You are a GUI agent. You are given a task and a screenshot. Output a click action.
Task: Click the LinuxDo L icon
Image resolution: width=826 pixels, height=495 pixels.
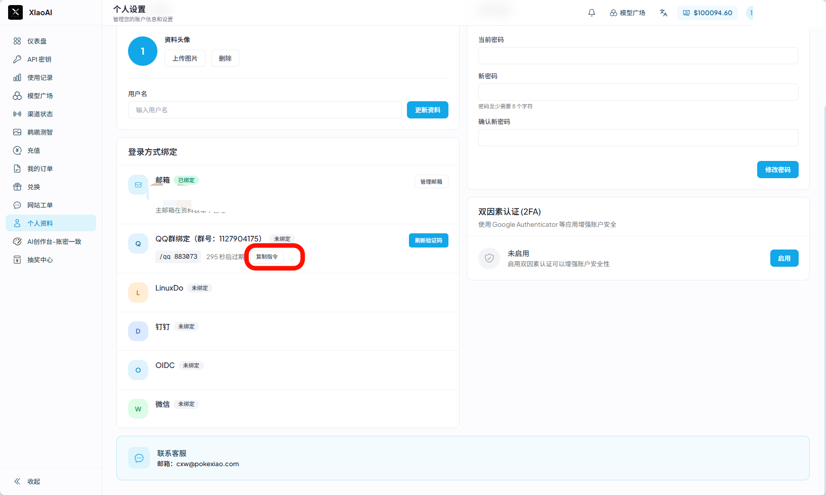[x=138, y=293]
